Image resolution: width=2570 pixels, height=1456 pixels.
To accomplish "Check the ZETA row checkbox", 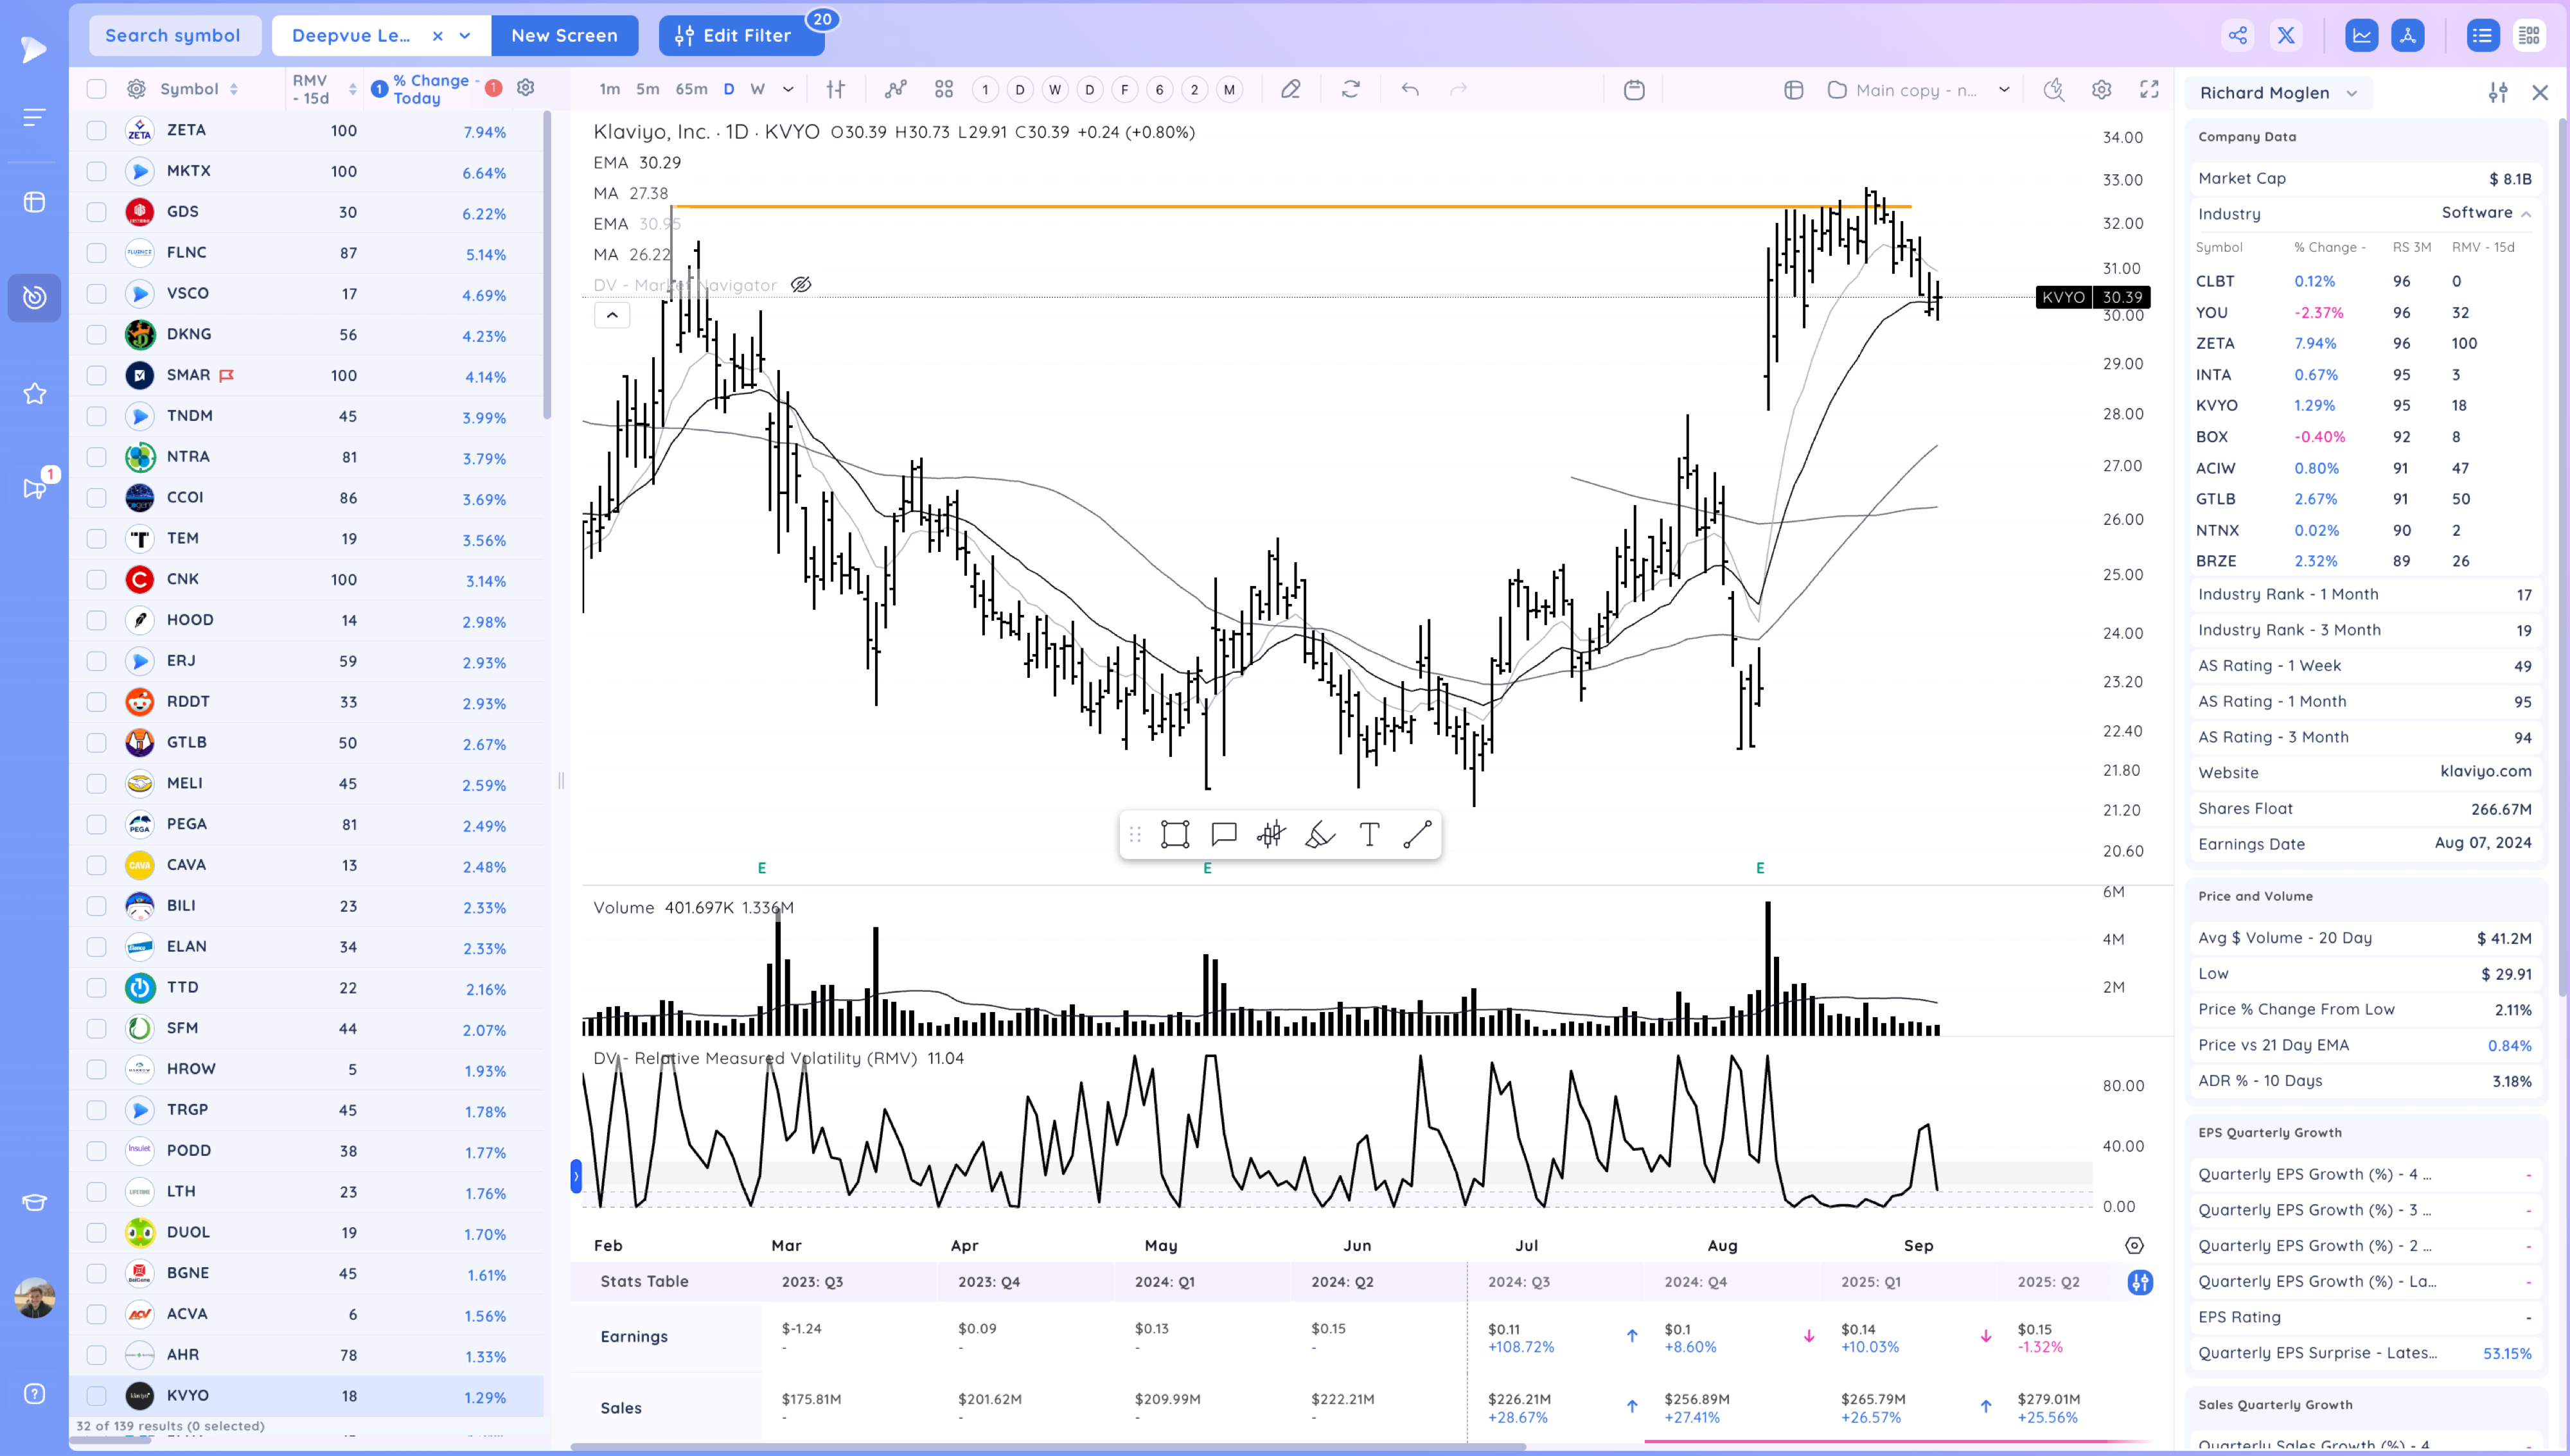I will click(x=97, y=130).
